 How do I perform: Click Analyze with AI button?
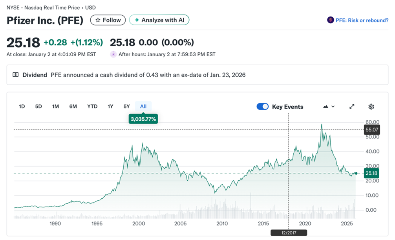159,20
